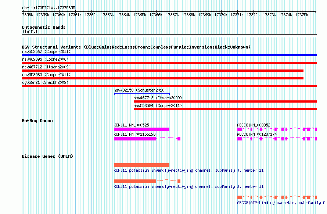Screen dimensions: 327x214
Task: Open the second KCNJ11 potassium channel OMIM link
Action: [x=188, y=186]
